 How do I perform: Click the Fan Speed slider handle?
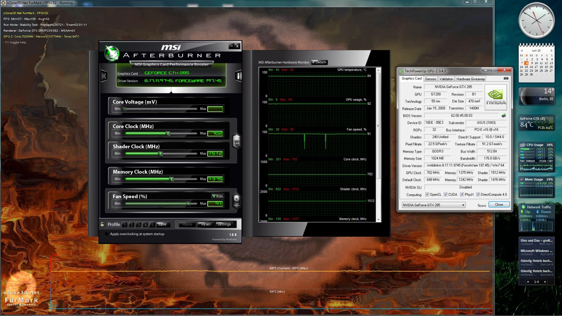pyautogui.click(x=189, y=204)
